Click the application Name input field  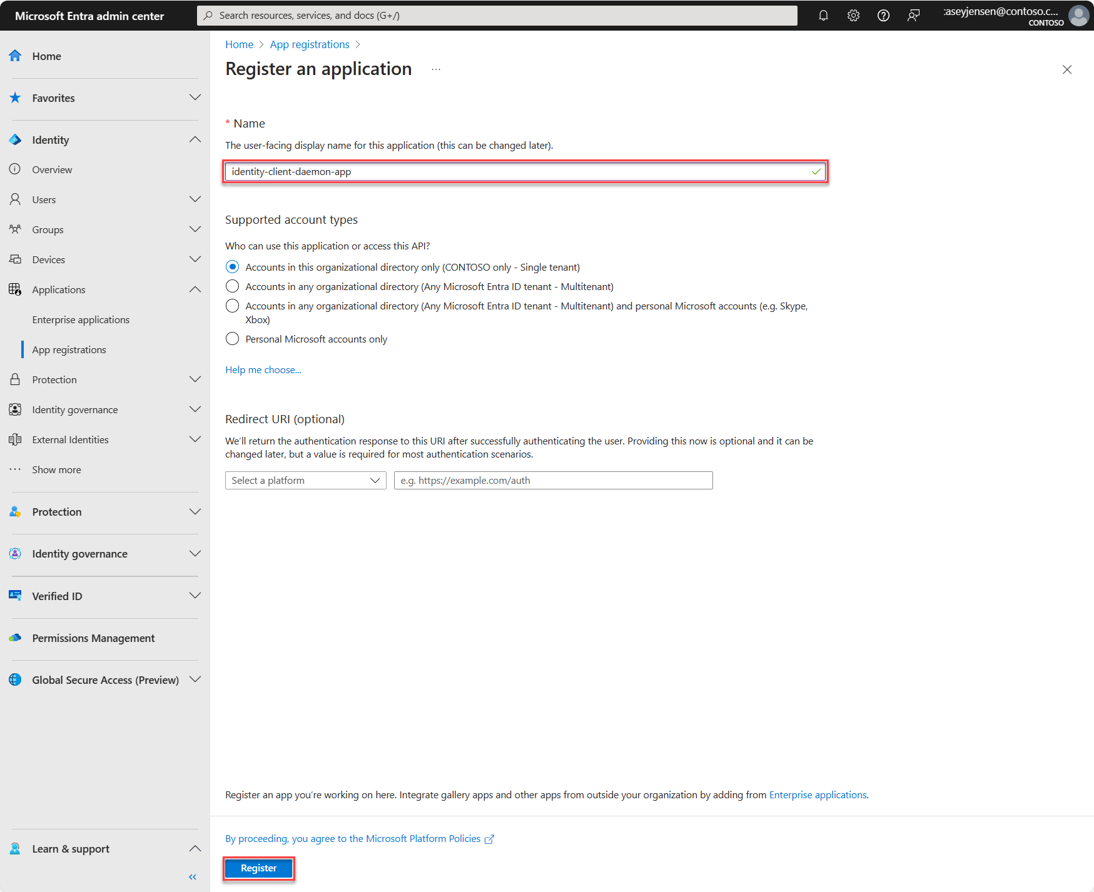(519, 172)
